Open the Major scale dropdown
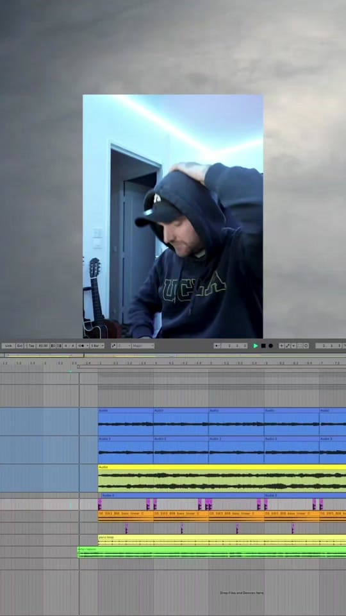This screenshot has height=616, width=346. [143, 346]
